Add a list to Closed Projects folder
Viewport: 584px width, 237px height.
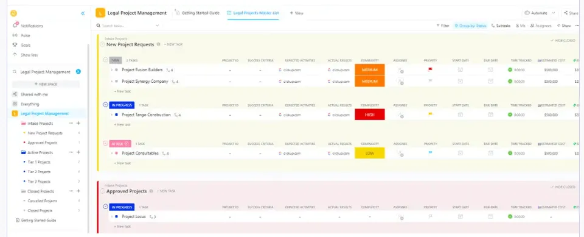tap(78, 191)
